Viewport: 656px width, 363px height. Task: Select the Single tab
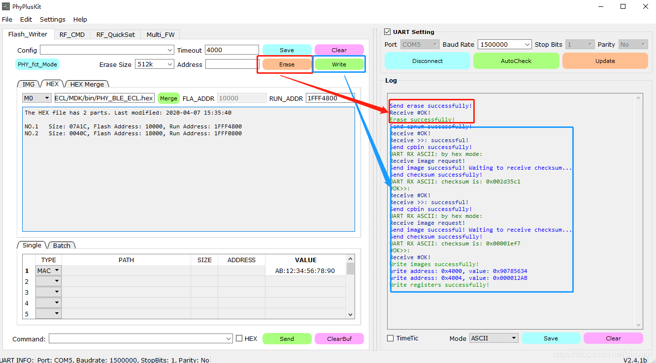coord(32,245)
